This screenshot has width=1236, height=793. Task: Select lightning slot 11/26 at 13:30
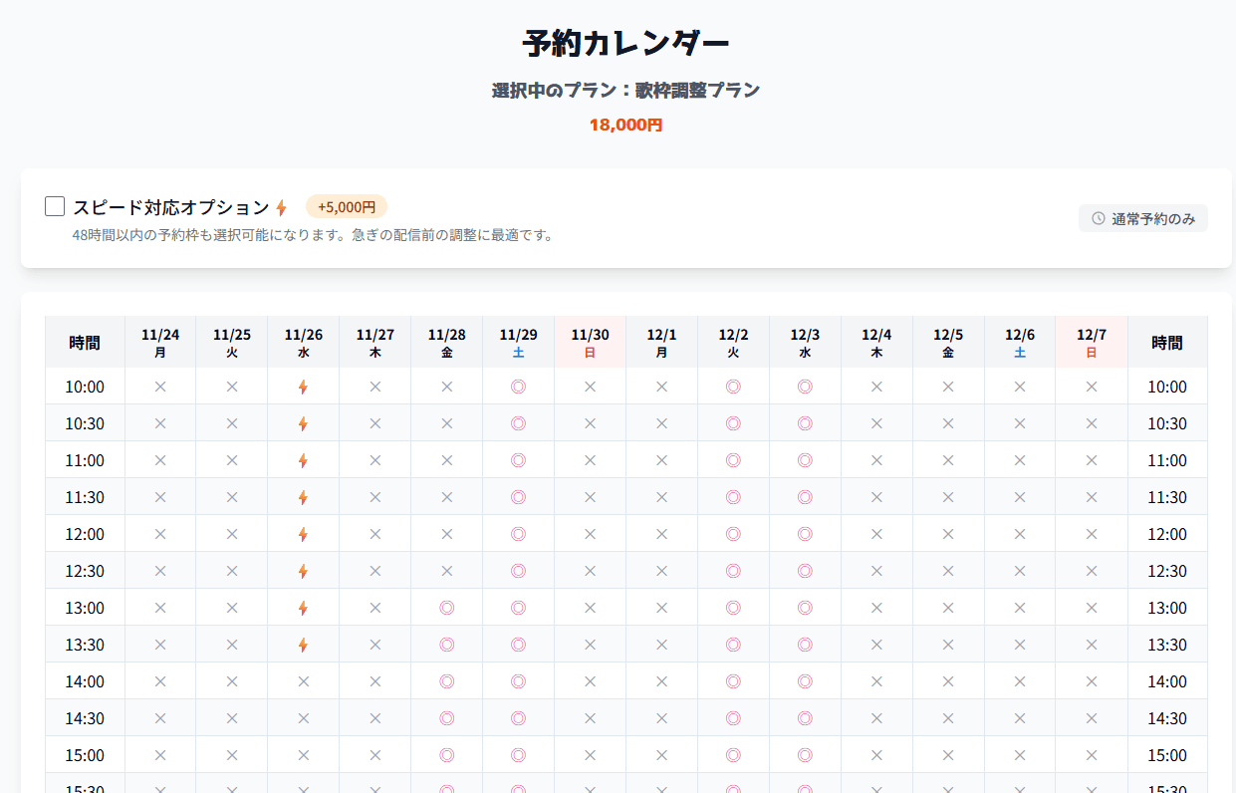pos(303,645)
